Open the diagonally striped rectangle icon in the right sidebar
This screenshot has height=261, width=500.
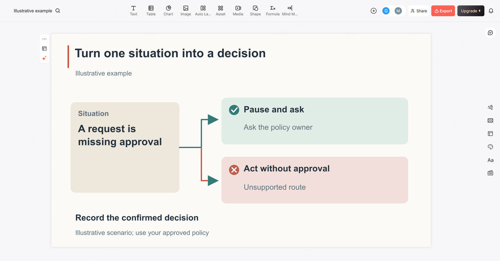pyautogui.click(x=490, y=121)
